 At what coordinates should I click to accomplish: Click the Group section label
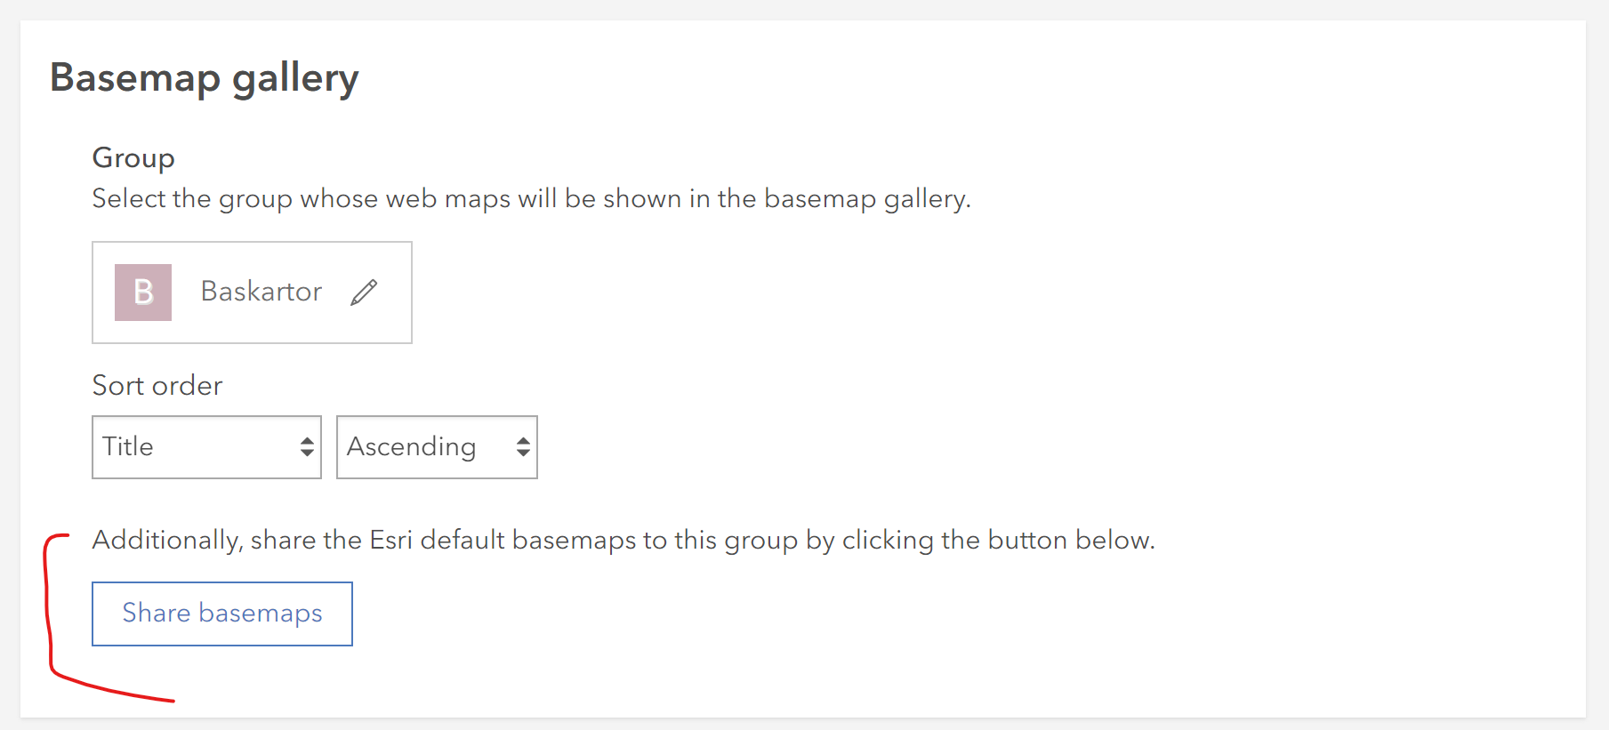133,158
